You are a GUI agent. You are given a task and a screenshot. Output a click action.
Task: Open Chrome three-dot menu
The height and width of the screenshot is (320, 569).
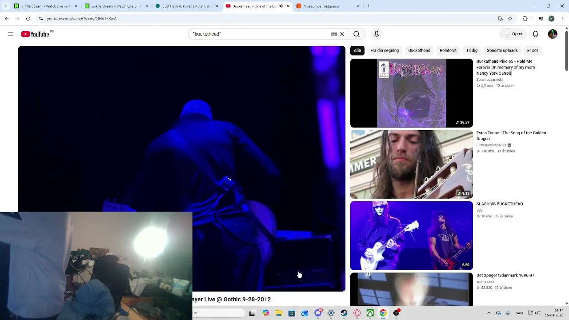(x=562, y=19)
